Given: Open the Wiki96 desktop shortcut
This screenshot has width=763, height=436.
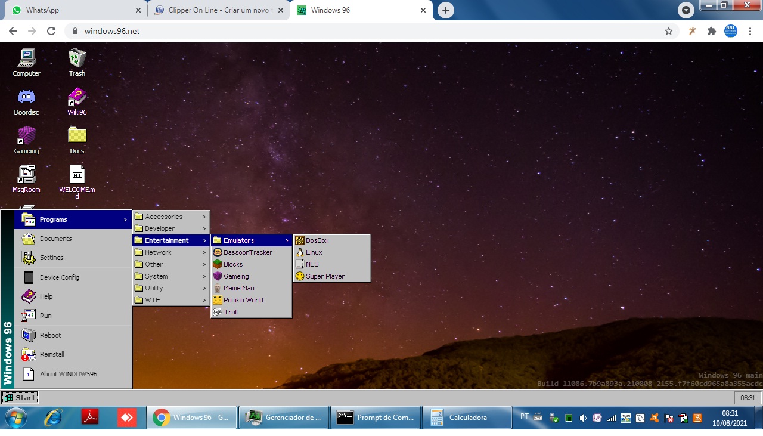Looking at the screenshot, I should 77,101.
